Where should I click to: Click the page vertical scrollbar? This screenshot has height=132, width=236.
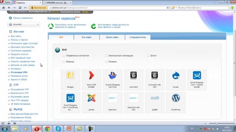point(235,63)
